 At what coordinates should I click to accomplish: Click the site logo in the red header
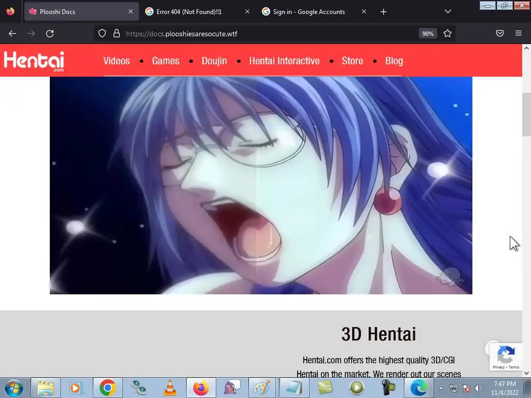point(34,61)
